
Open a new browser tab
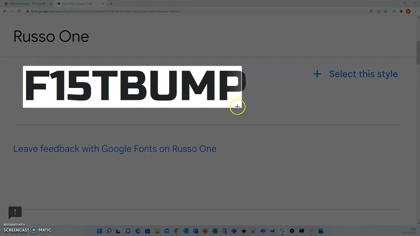(x=111, y=4)
